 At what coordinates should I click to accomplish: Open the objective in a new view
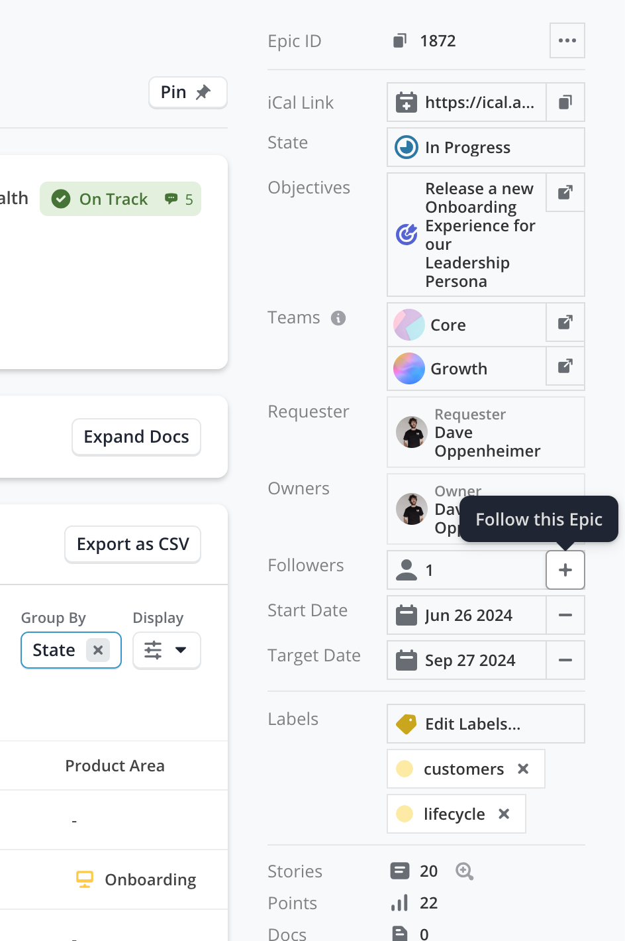click(565, 193)
